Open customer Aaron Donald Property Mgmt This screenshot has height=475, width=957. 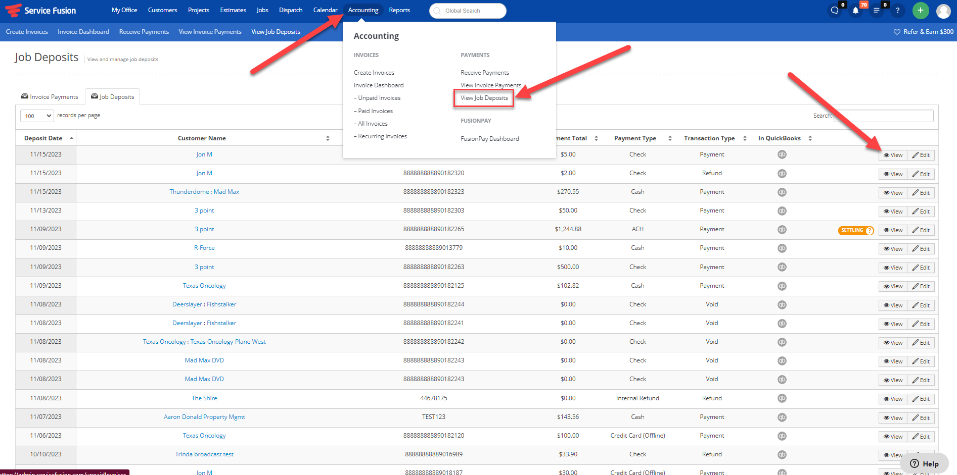coord(204,417)
